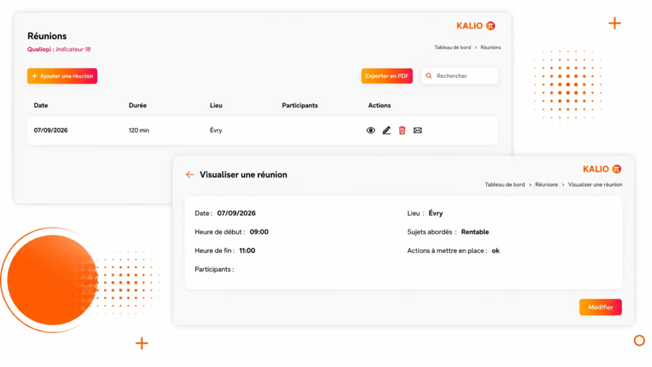Export meetings with Exporter en PDF button

pyautogui.click(x=386, y=76)
